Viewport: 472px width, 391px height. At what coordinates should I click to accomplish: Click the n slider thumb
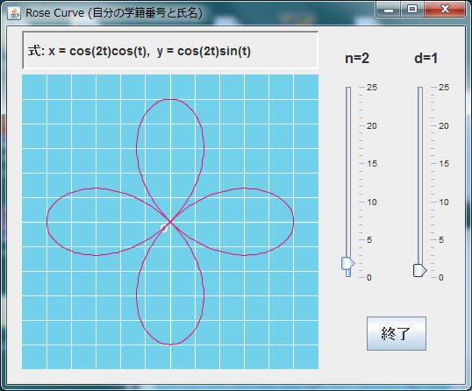[348, 263]
